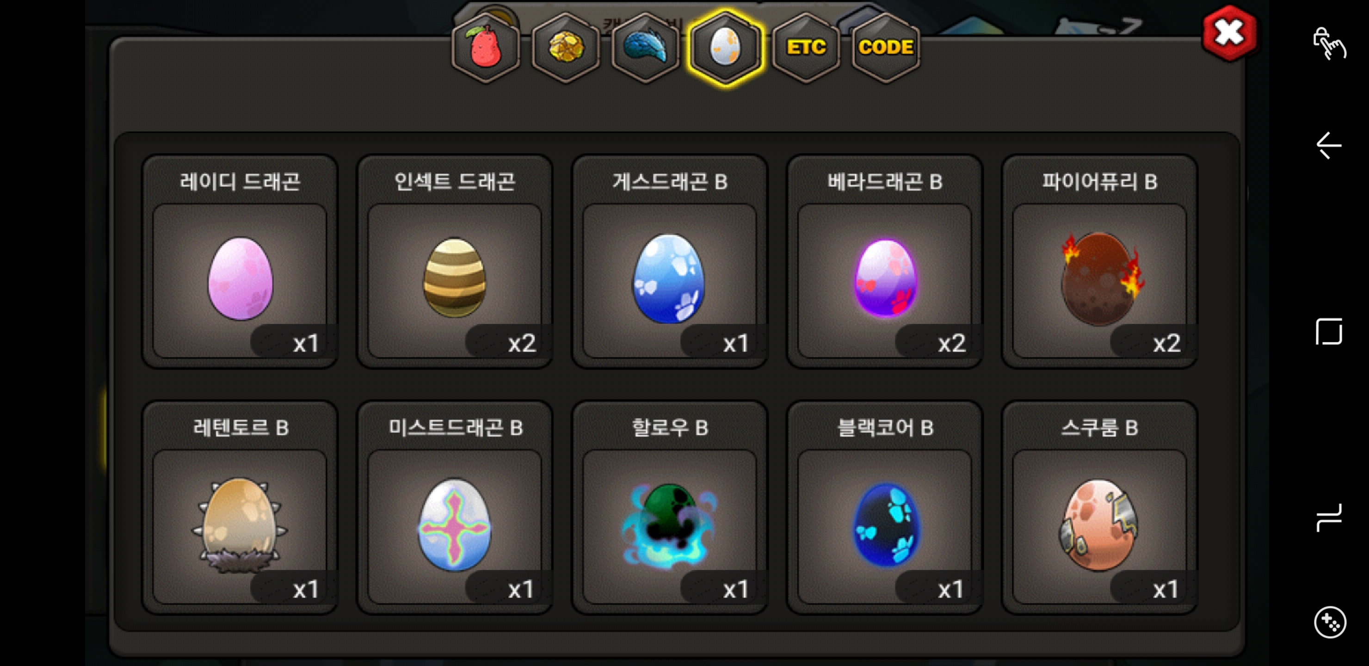Open the ETC tab
This screenshot has width=1369, height=666.
click(x=806, y=47)
